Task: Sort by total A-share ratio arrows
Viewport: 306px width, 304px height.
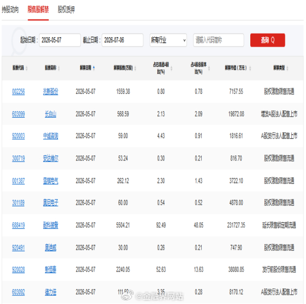Action: tap(209, 68)
